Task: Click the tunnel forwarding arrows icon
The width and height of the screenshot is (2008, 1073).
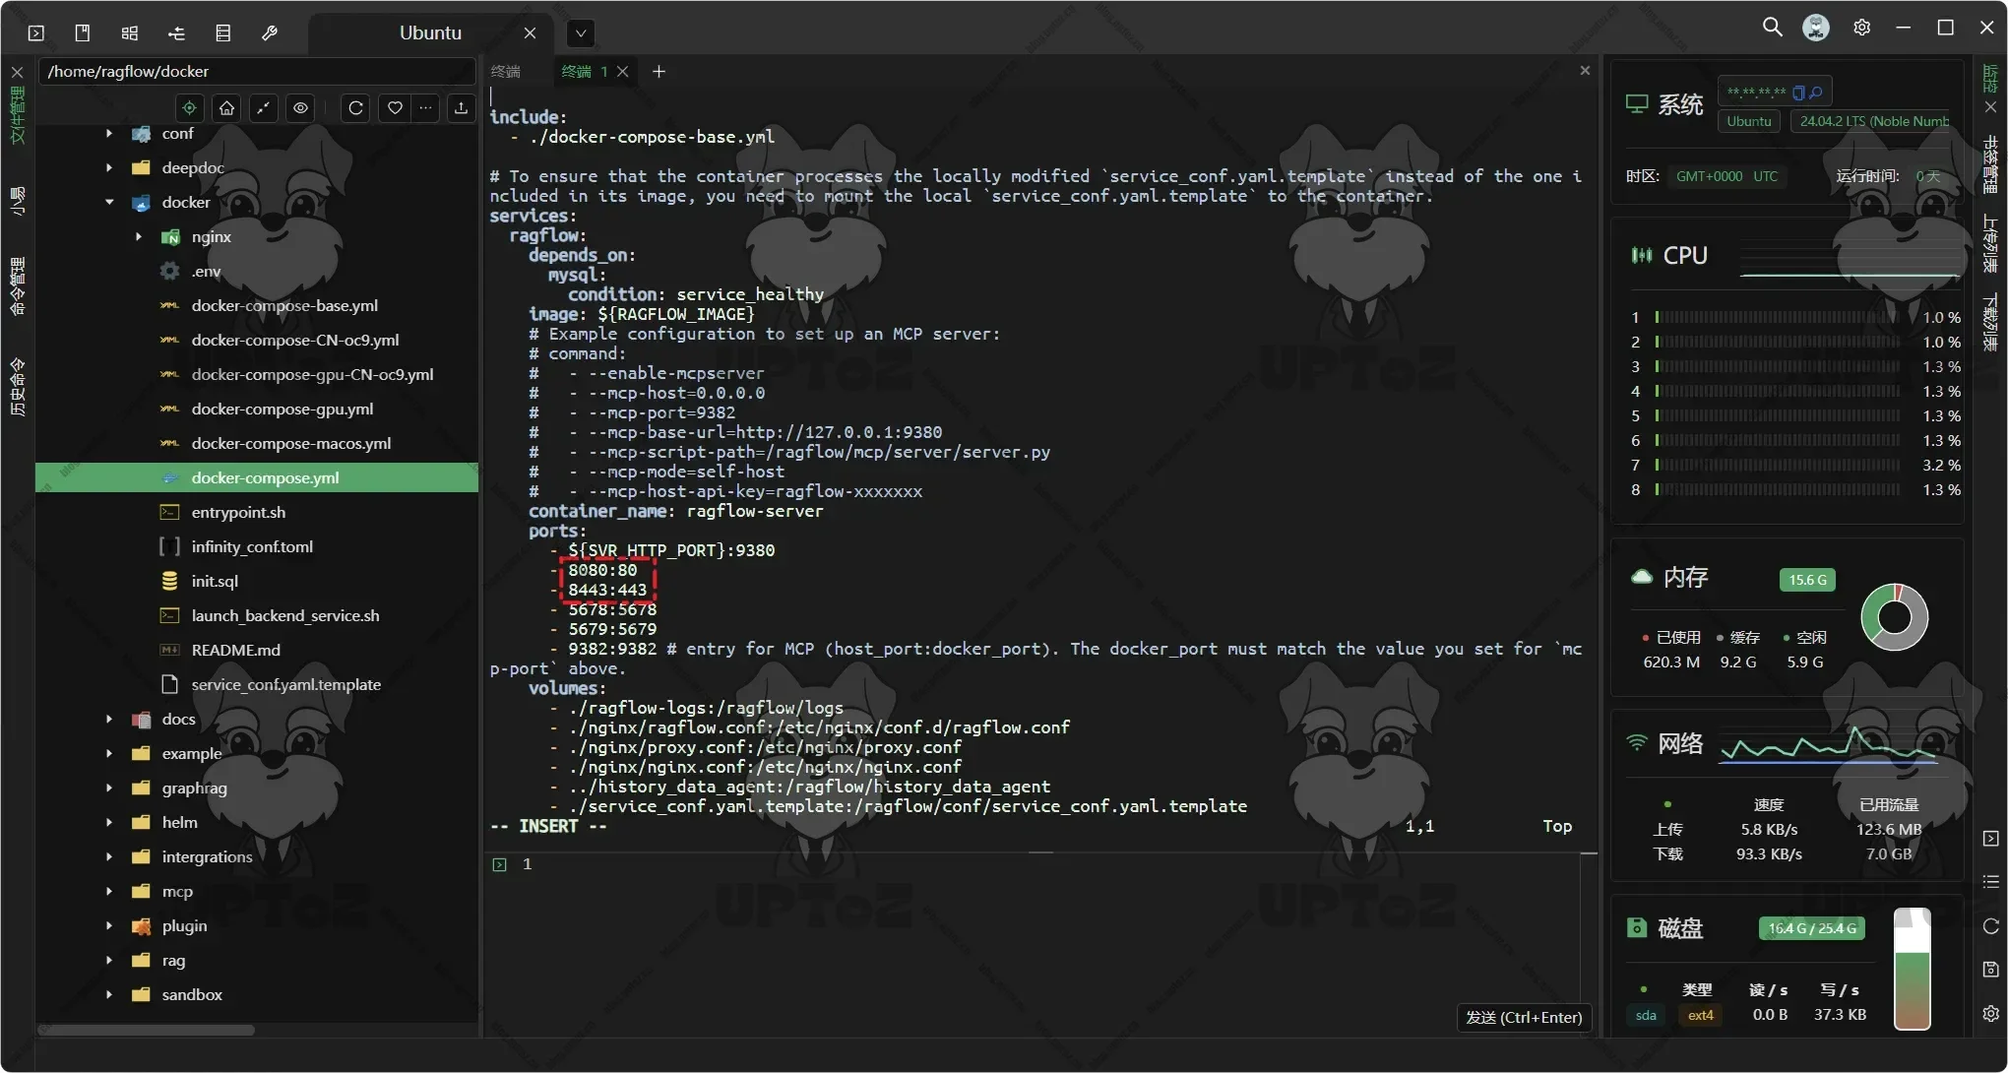Action: tap(176, 32)
